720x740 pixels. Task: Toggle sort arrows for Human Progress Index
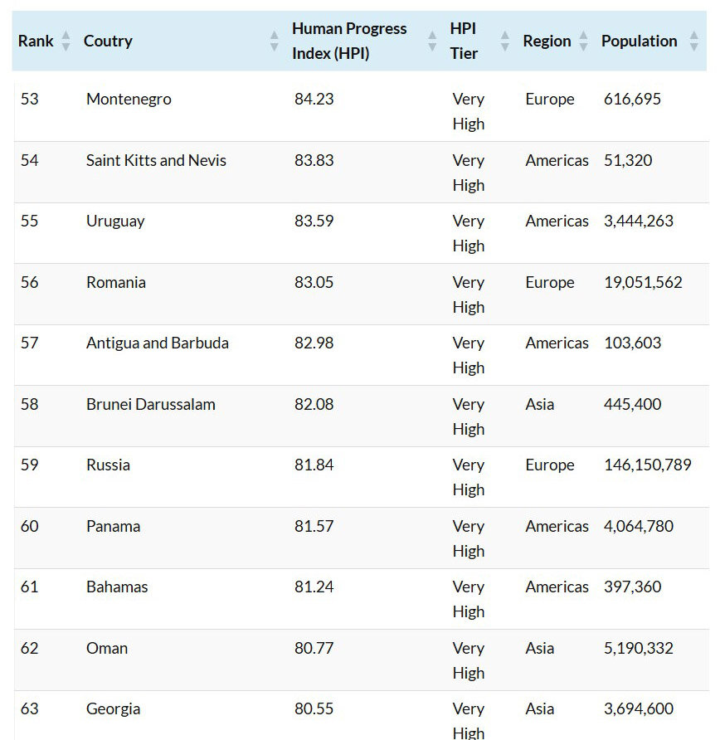[431, 41]
